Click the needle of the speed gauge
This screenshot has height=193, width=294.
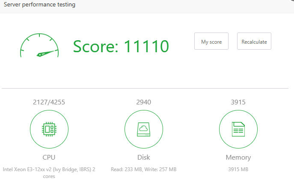coord(47,53)
